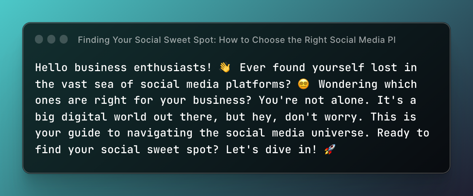Screen dimensions: 473x196
Task: Click the words 'Let's dive in!'
Action: pyautogui.click(x=271, y=150)
